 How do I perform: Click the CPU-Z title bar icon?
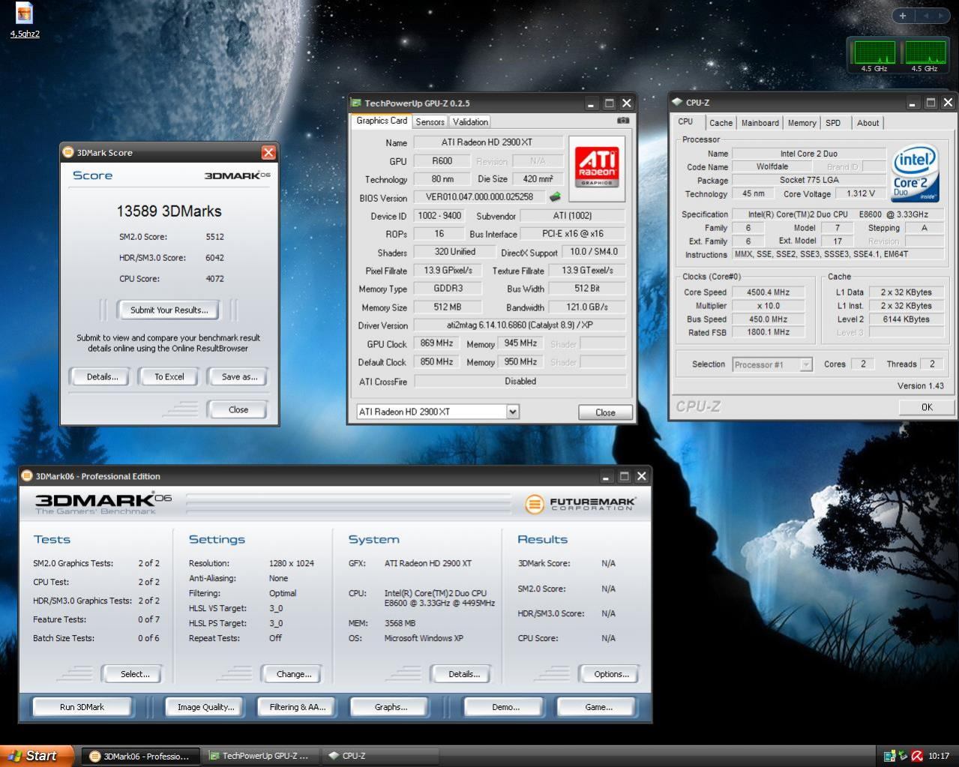[x=677, y=102]
